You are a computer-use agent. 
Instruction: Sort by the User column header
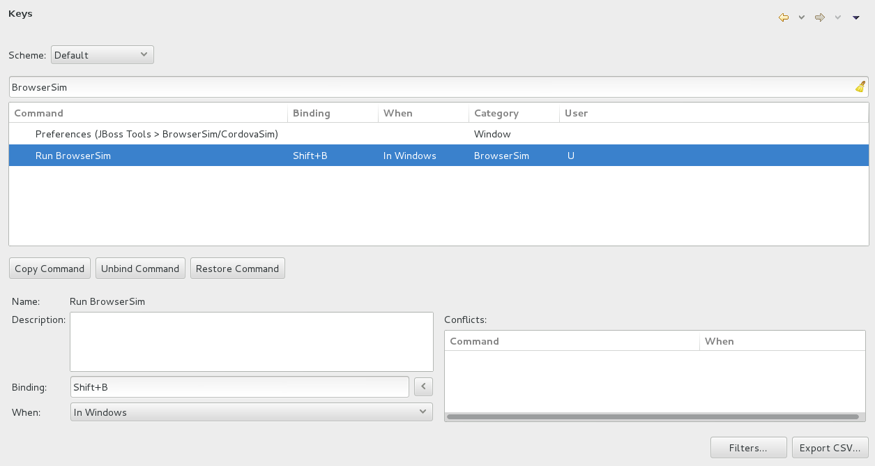(711, 113)
